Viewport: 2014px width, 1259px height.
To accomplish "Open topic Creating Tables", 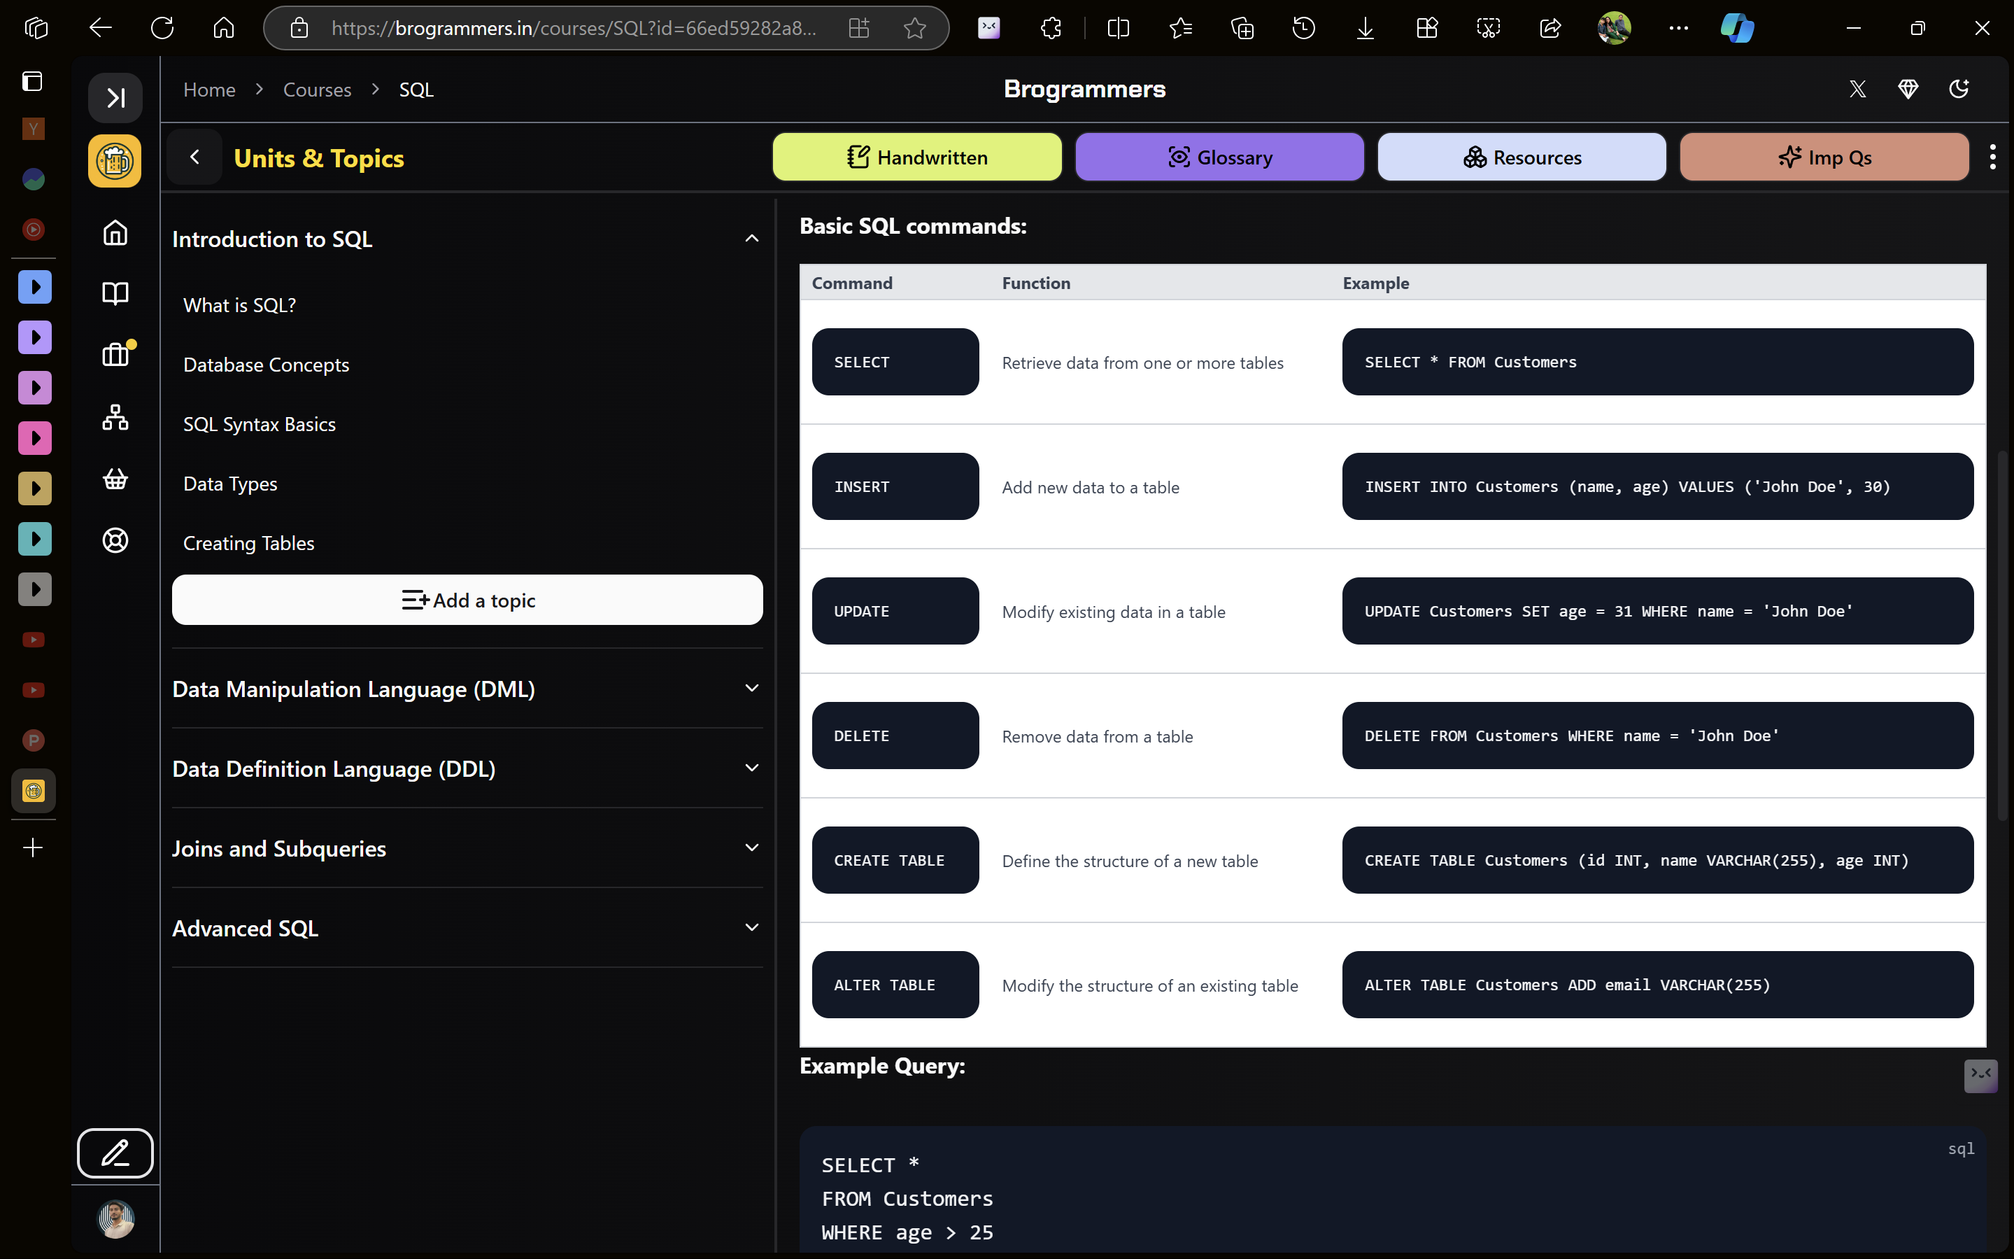I will [x=249, y=543].
